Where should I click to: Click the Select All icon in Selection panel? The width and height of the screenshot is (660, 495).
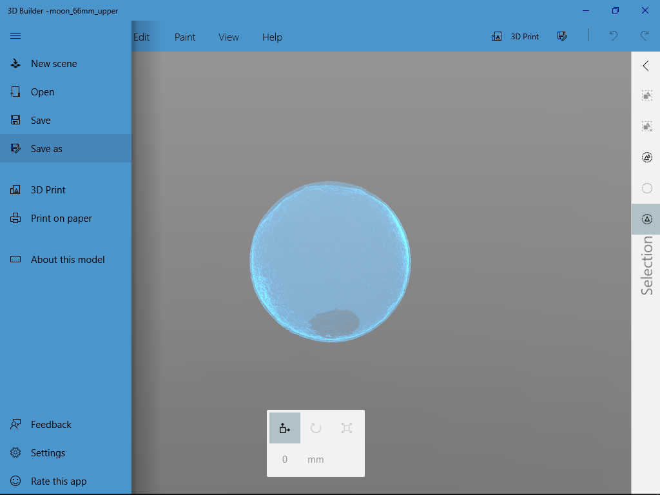(x=646, y=95)
